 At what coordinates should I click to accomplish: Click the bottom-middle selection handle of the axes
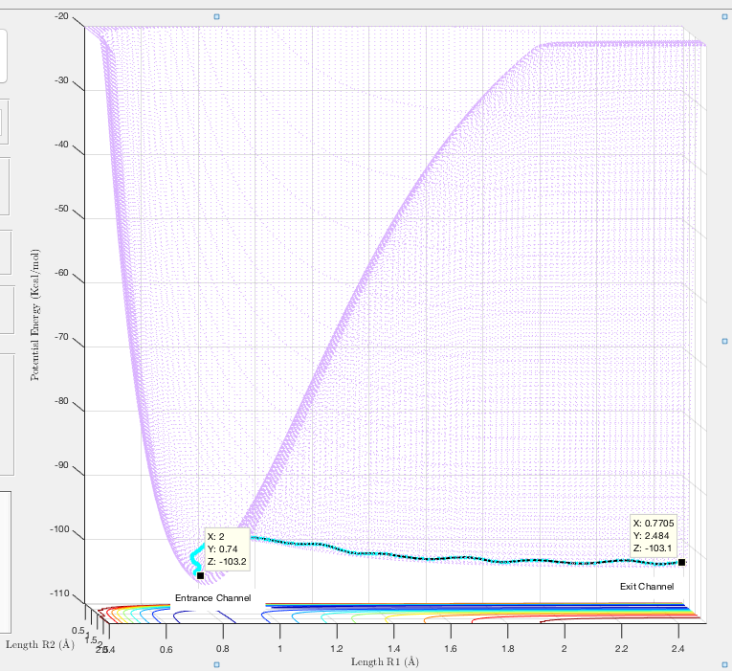[216, 664]
